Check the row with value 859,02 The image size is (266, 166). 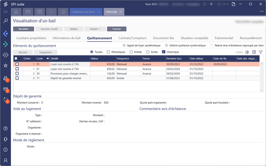pyautogui.click(x=17, y=69)
